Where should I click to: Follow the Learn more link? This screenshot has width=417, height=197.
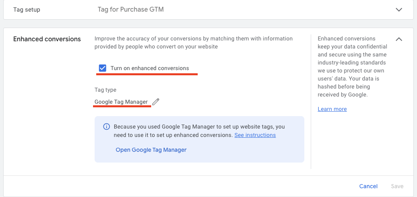click(332, 109)
